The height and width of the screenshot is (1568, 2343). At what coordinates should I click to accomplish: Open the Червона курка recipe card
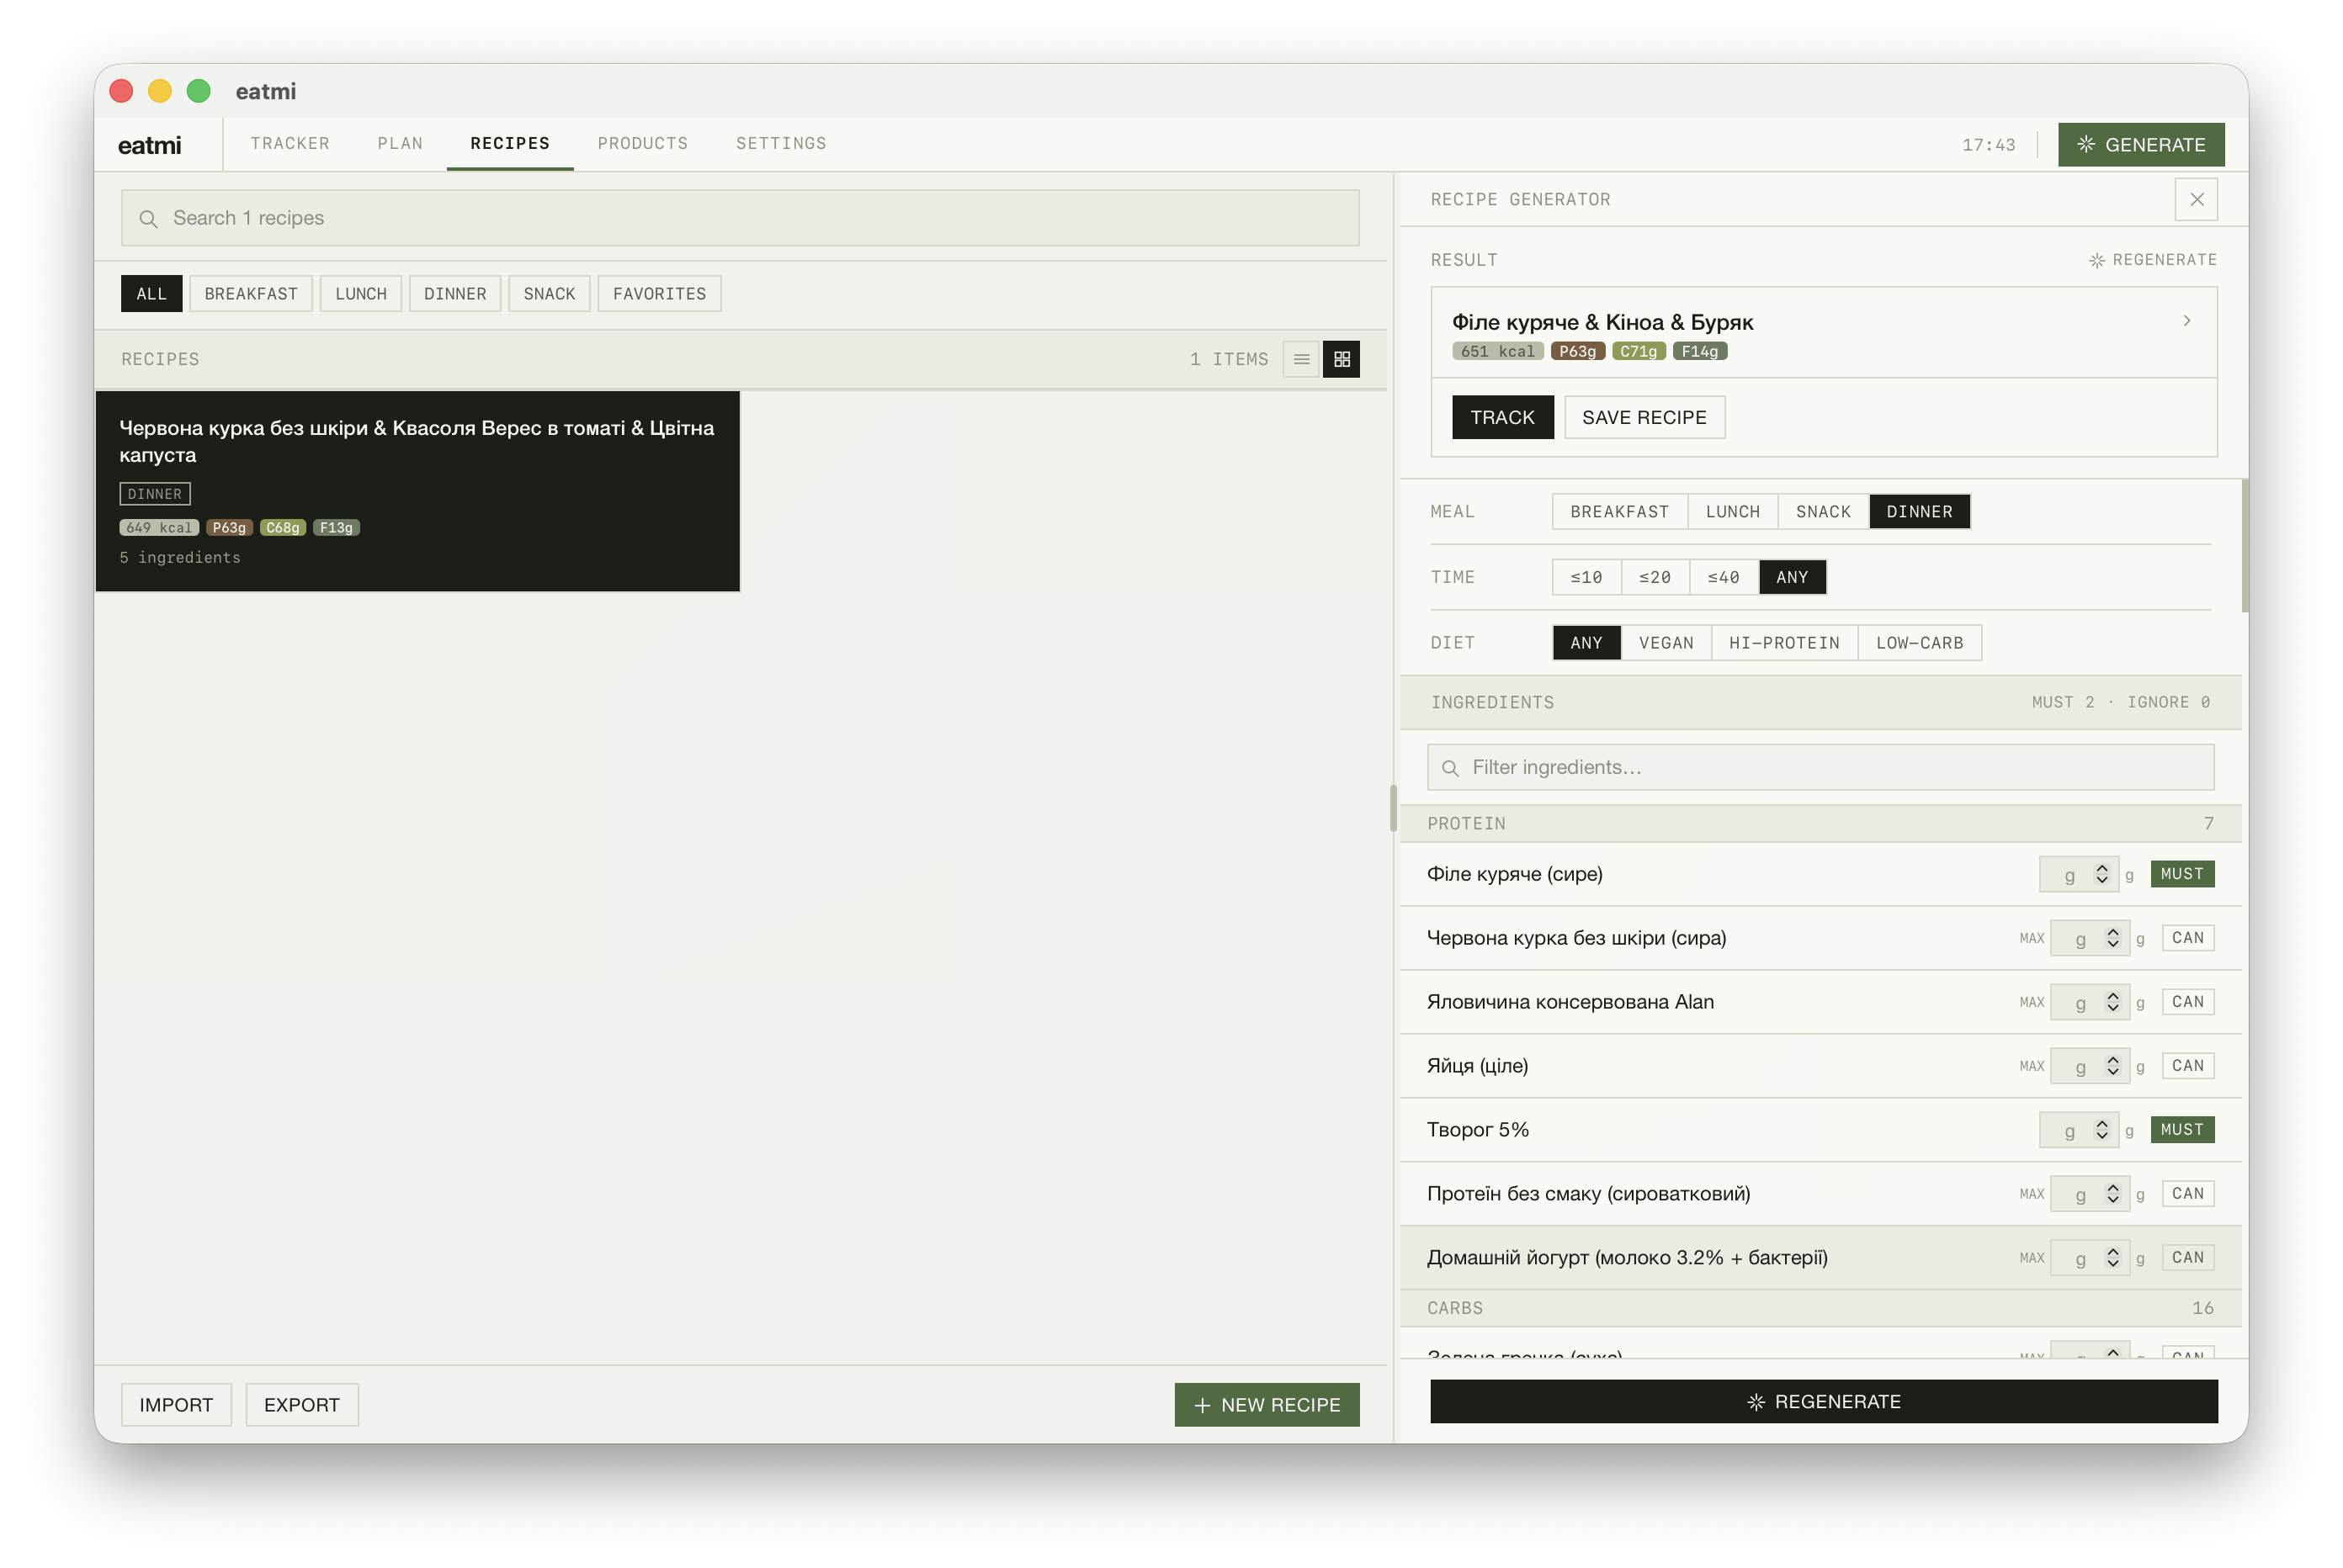417,491
